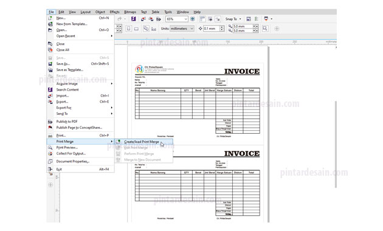
Task: Click the nudge distance spinner arrows
Action: pyautogui.click(x=222, y=29)
